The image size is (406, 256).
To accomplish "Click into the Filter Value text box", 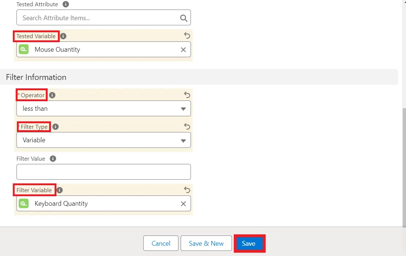I will click(x=104, y=172).
